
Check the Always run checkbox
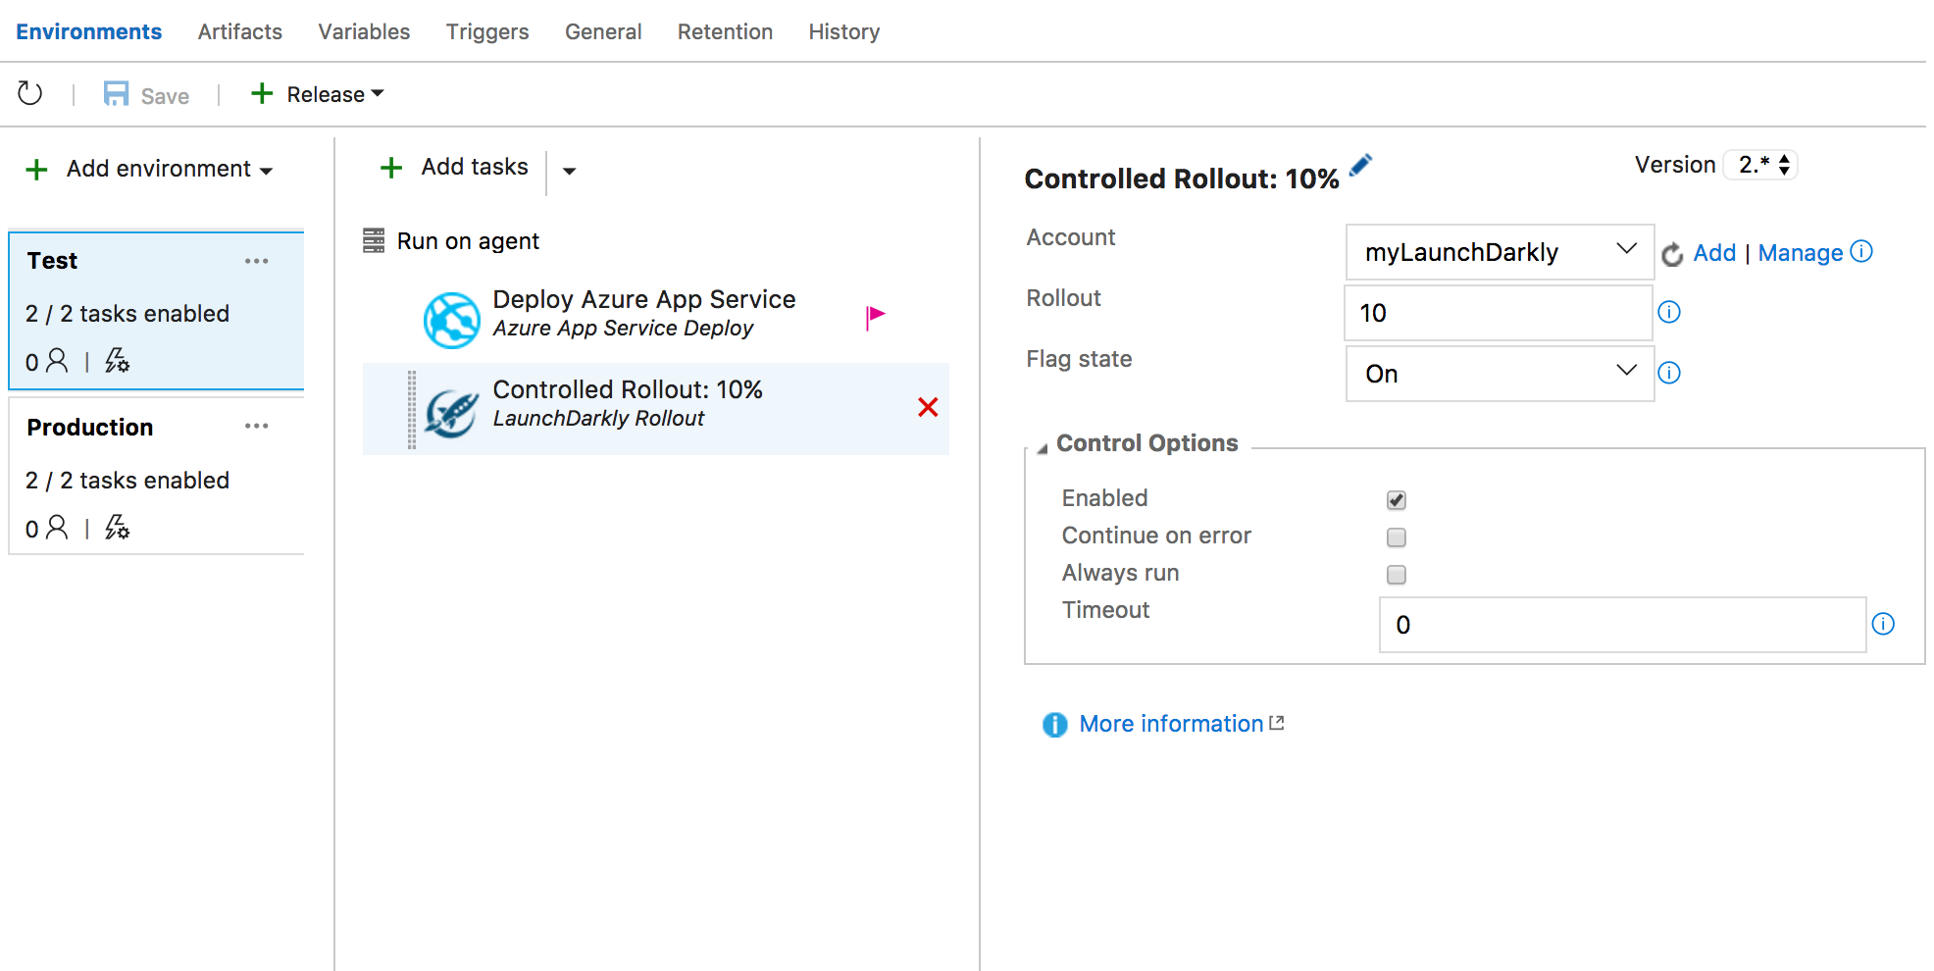point(1397,575)
